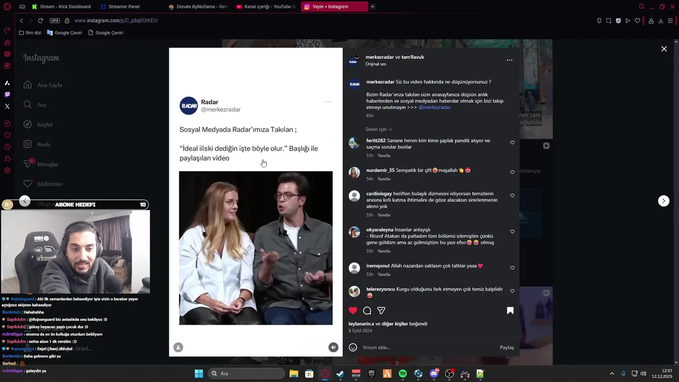Play the Radar video thumbnail

click(x=256, y=248)
